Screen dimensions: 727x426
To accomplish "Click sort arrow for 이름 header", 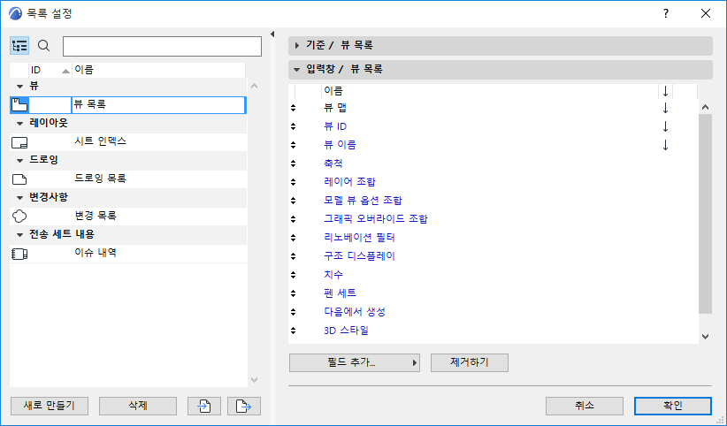I will click(x=665, y=91).
